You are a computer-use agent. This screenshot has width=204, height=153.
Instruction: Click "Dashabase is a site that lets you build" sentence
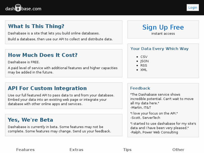click(x=54, y=33)
